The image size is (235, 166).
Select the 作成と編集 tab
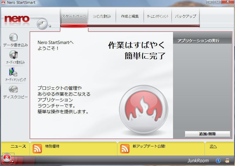click(x=130, y=16)
